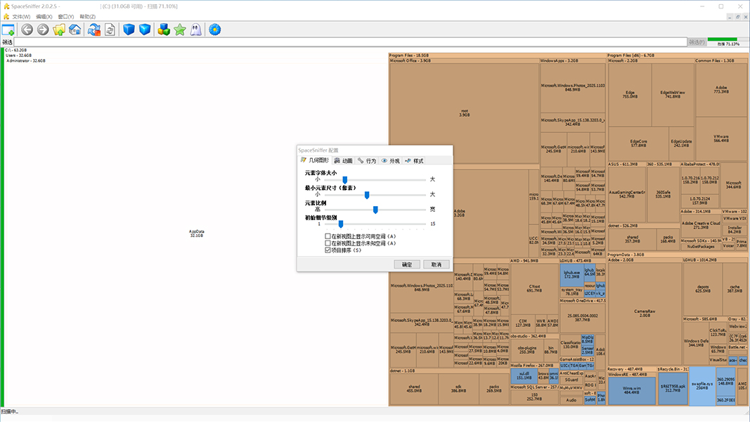Click the home folder icon
This screenshot has height=422, width=750.
tap(75, 30)
